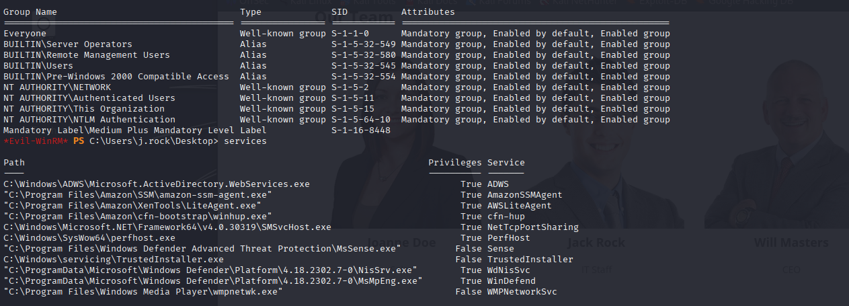Click the Privileges column header
Screen dimensions: 849x306
(x=455, y=163)
